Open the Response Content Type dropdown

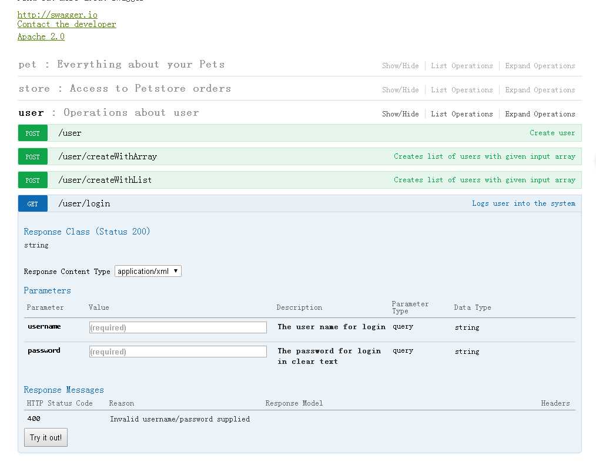point(148,271)
